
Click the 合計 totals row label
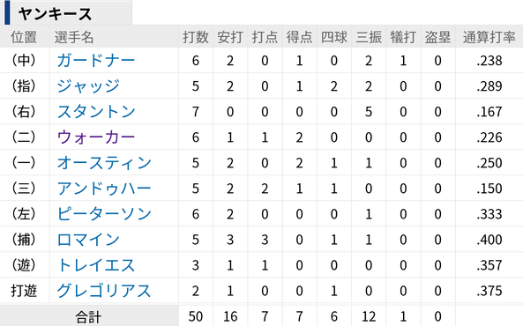coord(88,316)
